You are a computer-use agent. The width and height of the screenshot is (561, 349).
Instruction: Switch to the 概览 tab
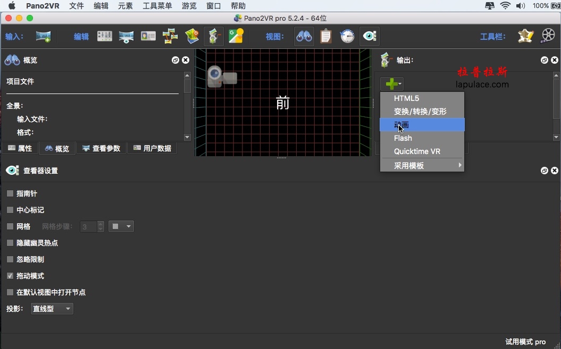(x=57, y=148)
